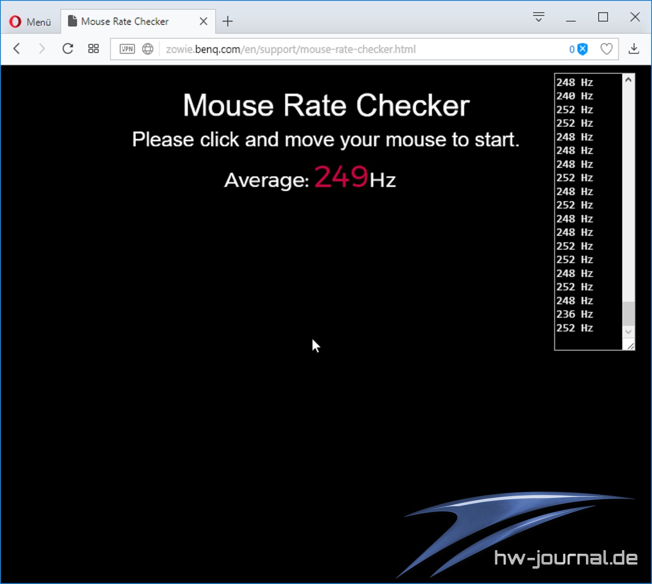652x584 pixels.
Task: Open the downloads icon
Action: (634, 49)
